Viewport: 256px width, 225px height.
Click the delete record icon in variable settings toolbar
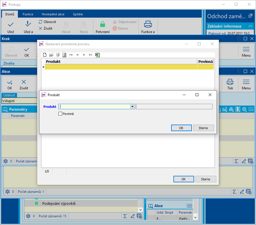58,55
